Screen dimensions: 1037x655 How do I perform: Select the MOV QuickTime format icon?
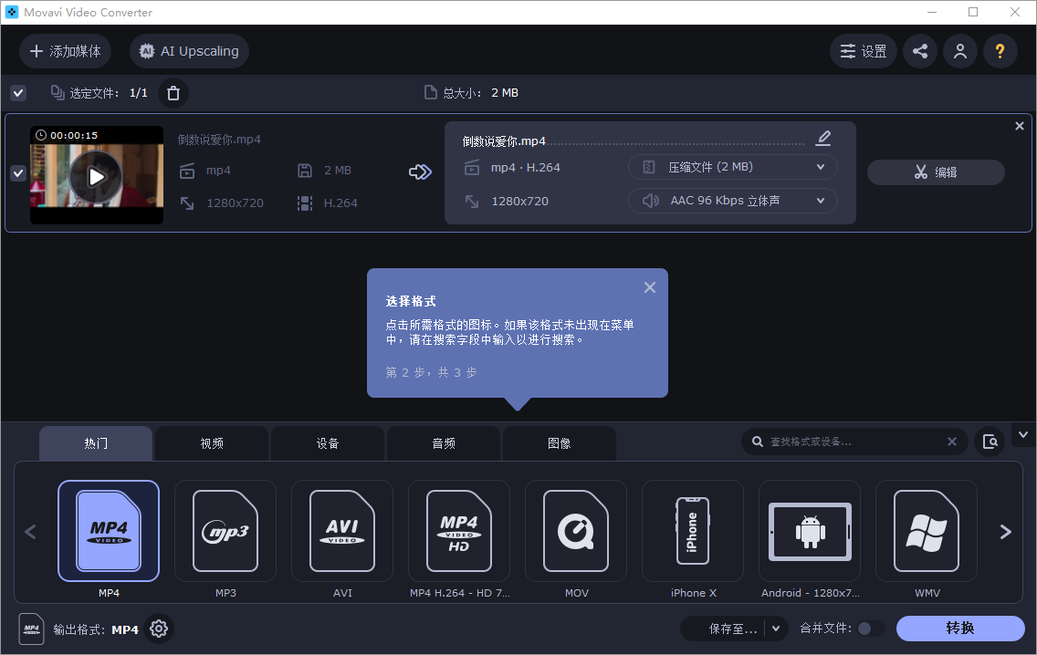tap(576, 531)
